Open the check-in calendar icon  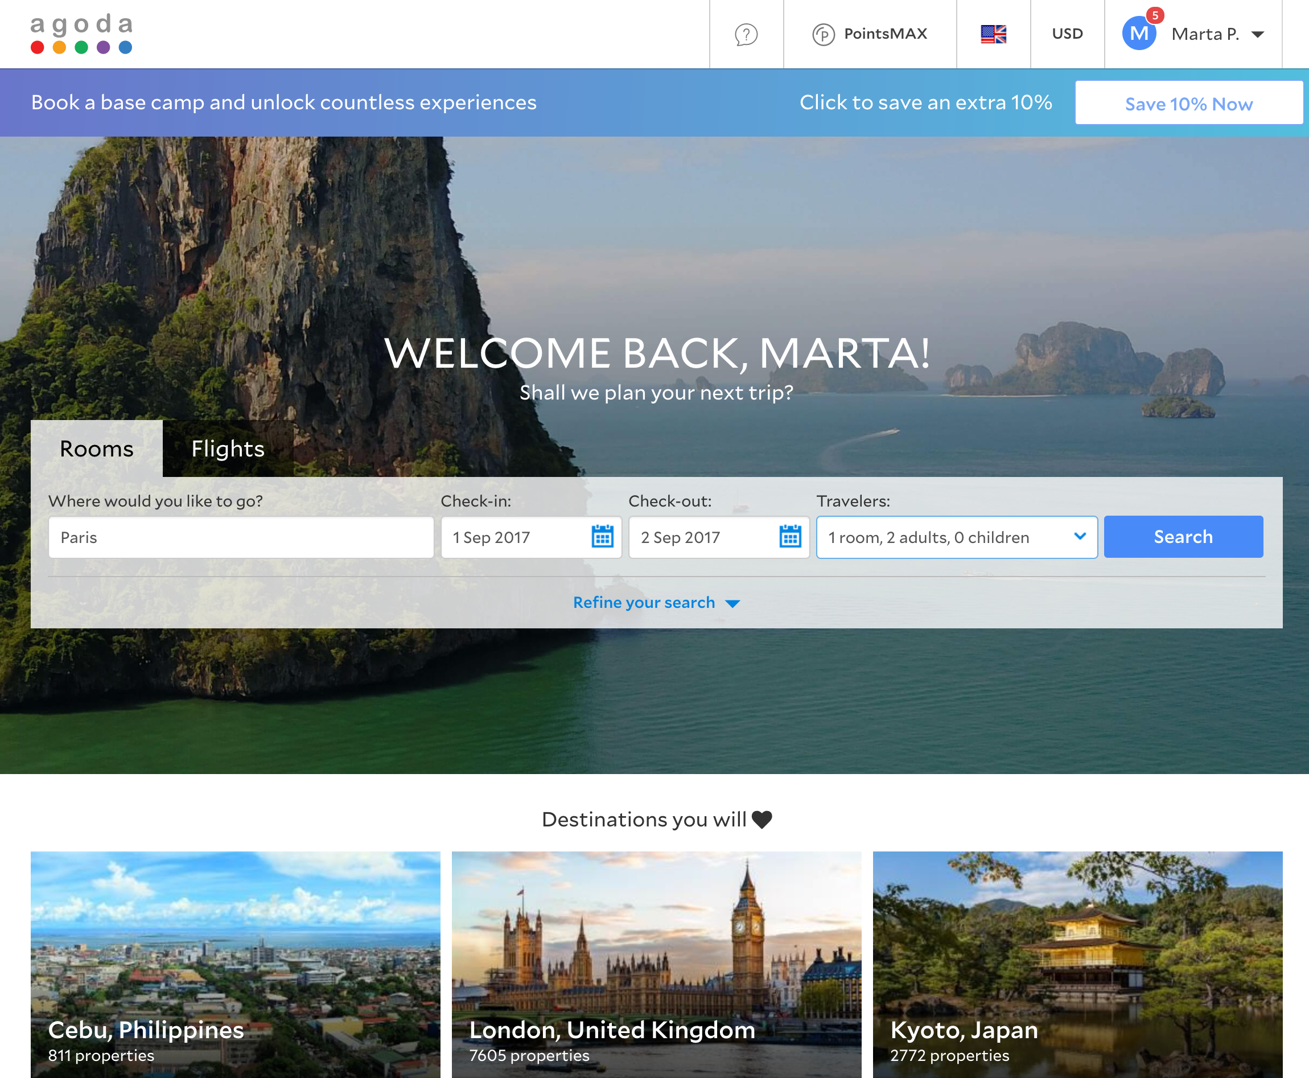(602, 537)
